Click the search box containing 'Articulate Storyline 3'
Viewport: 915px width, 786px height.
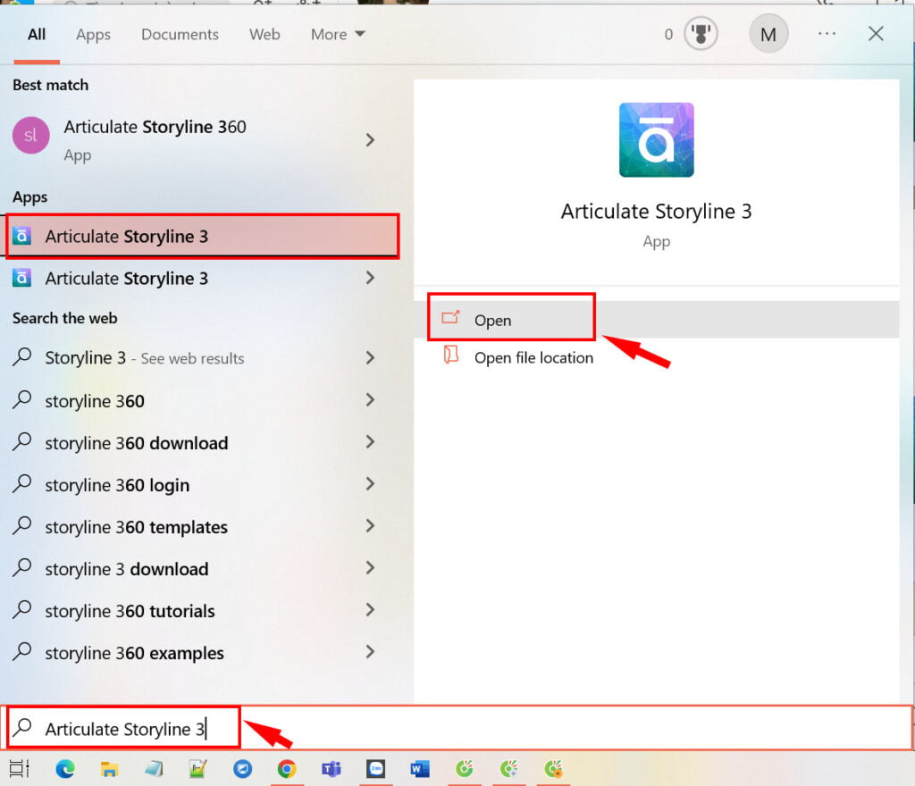tap(458, 728)
